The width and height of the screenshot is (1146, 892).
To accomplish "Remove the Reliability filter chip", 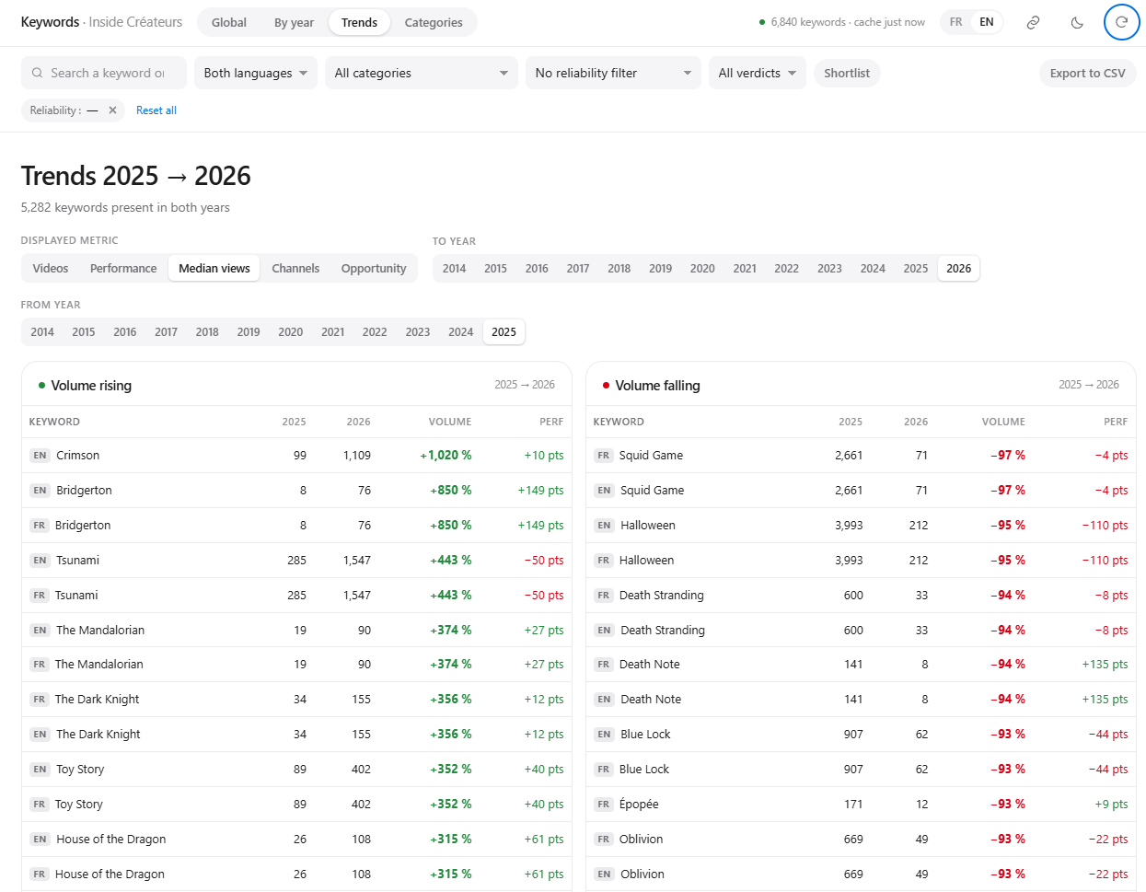I will click(112, 110).
